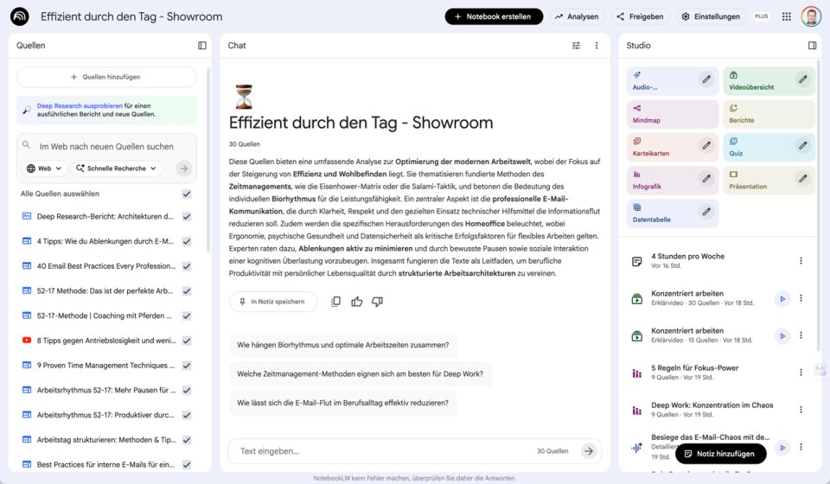Screen dimensions: 830x484
Task: Collapse the Studio panel with sidebar icon
Action: [x=813, y=46]
